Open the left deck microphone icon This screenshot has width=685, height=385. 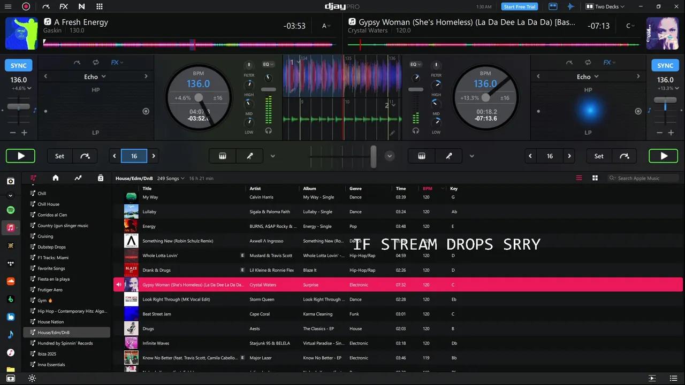pos(249,156)
